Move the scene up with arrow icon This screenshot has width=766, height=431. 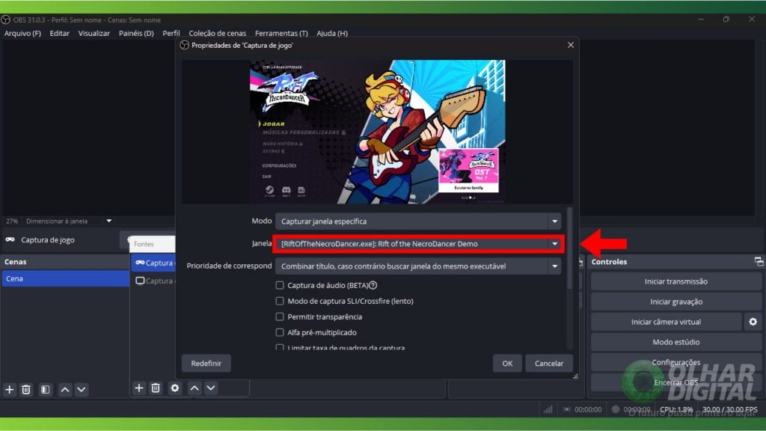pos(65,389)
